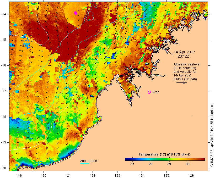Click the latitude axis label '-15'
215x178 pixels.
[x=3, y=40]
